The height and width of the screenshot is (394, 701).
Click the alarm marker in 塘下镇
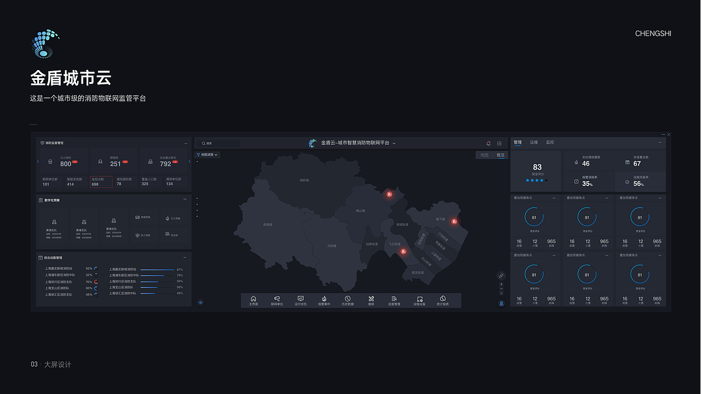coord(454,221)
